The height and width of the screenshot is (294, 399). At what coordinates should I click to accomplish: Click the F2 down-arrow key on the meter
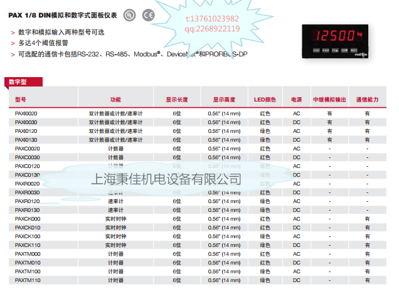[x=344, y=50]
